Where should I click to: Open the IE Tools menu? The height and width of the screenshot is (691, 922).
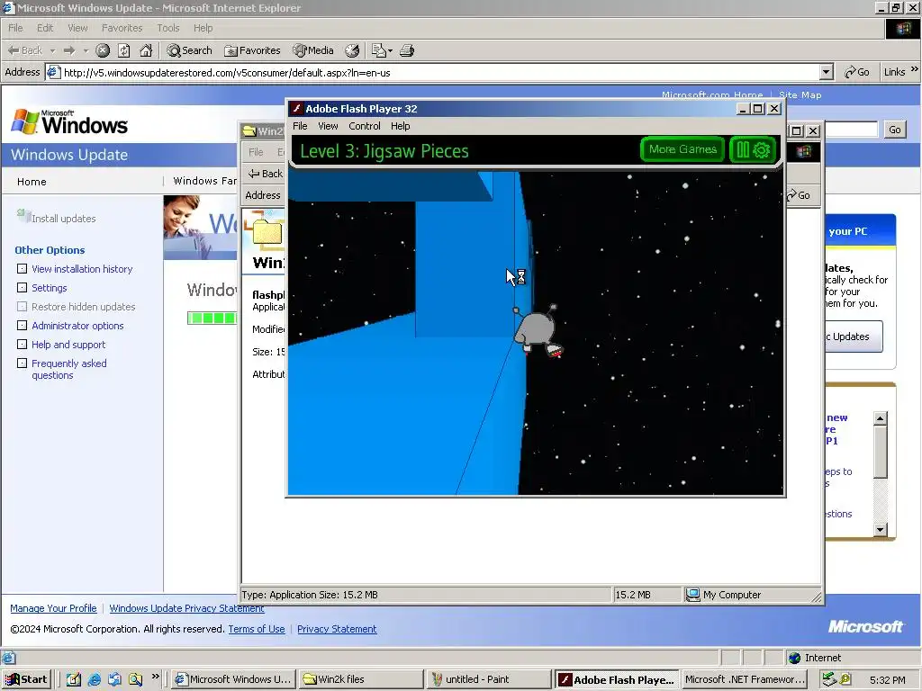pos(167,28)
